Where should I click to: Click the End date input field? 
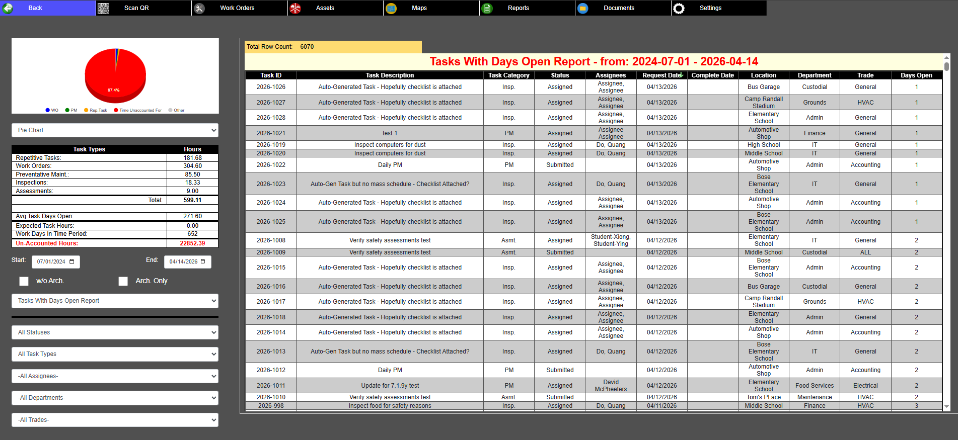coord(183,262)
